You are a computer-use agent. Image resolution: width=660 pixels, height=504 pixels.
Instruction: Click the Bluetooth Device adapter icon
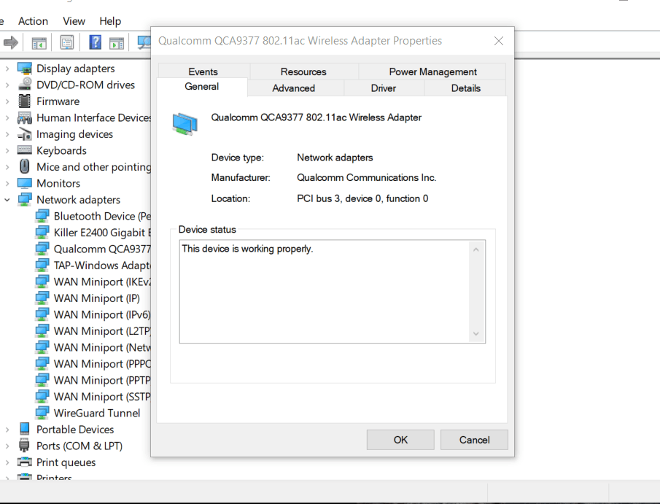pyautogui.click(x=42, y=216)
